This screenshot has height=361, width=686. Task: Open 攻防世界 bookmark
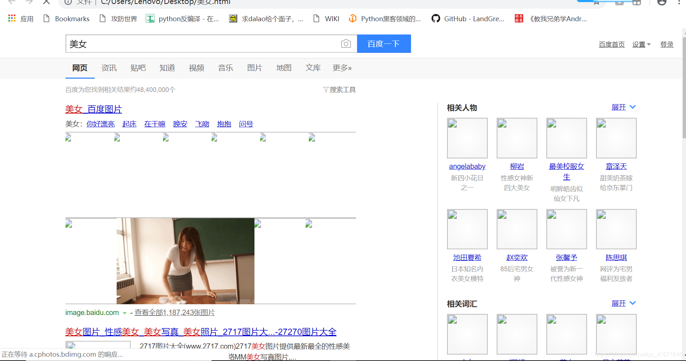click(118, 19)
